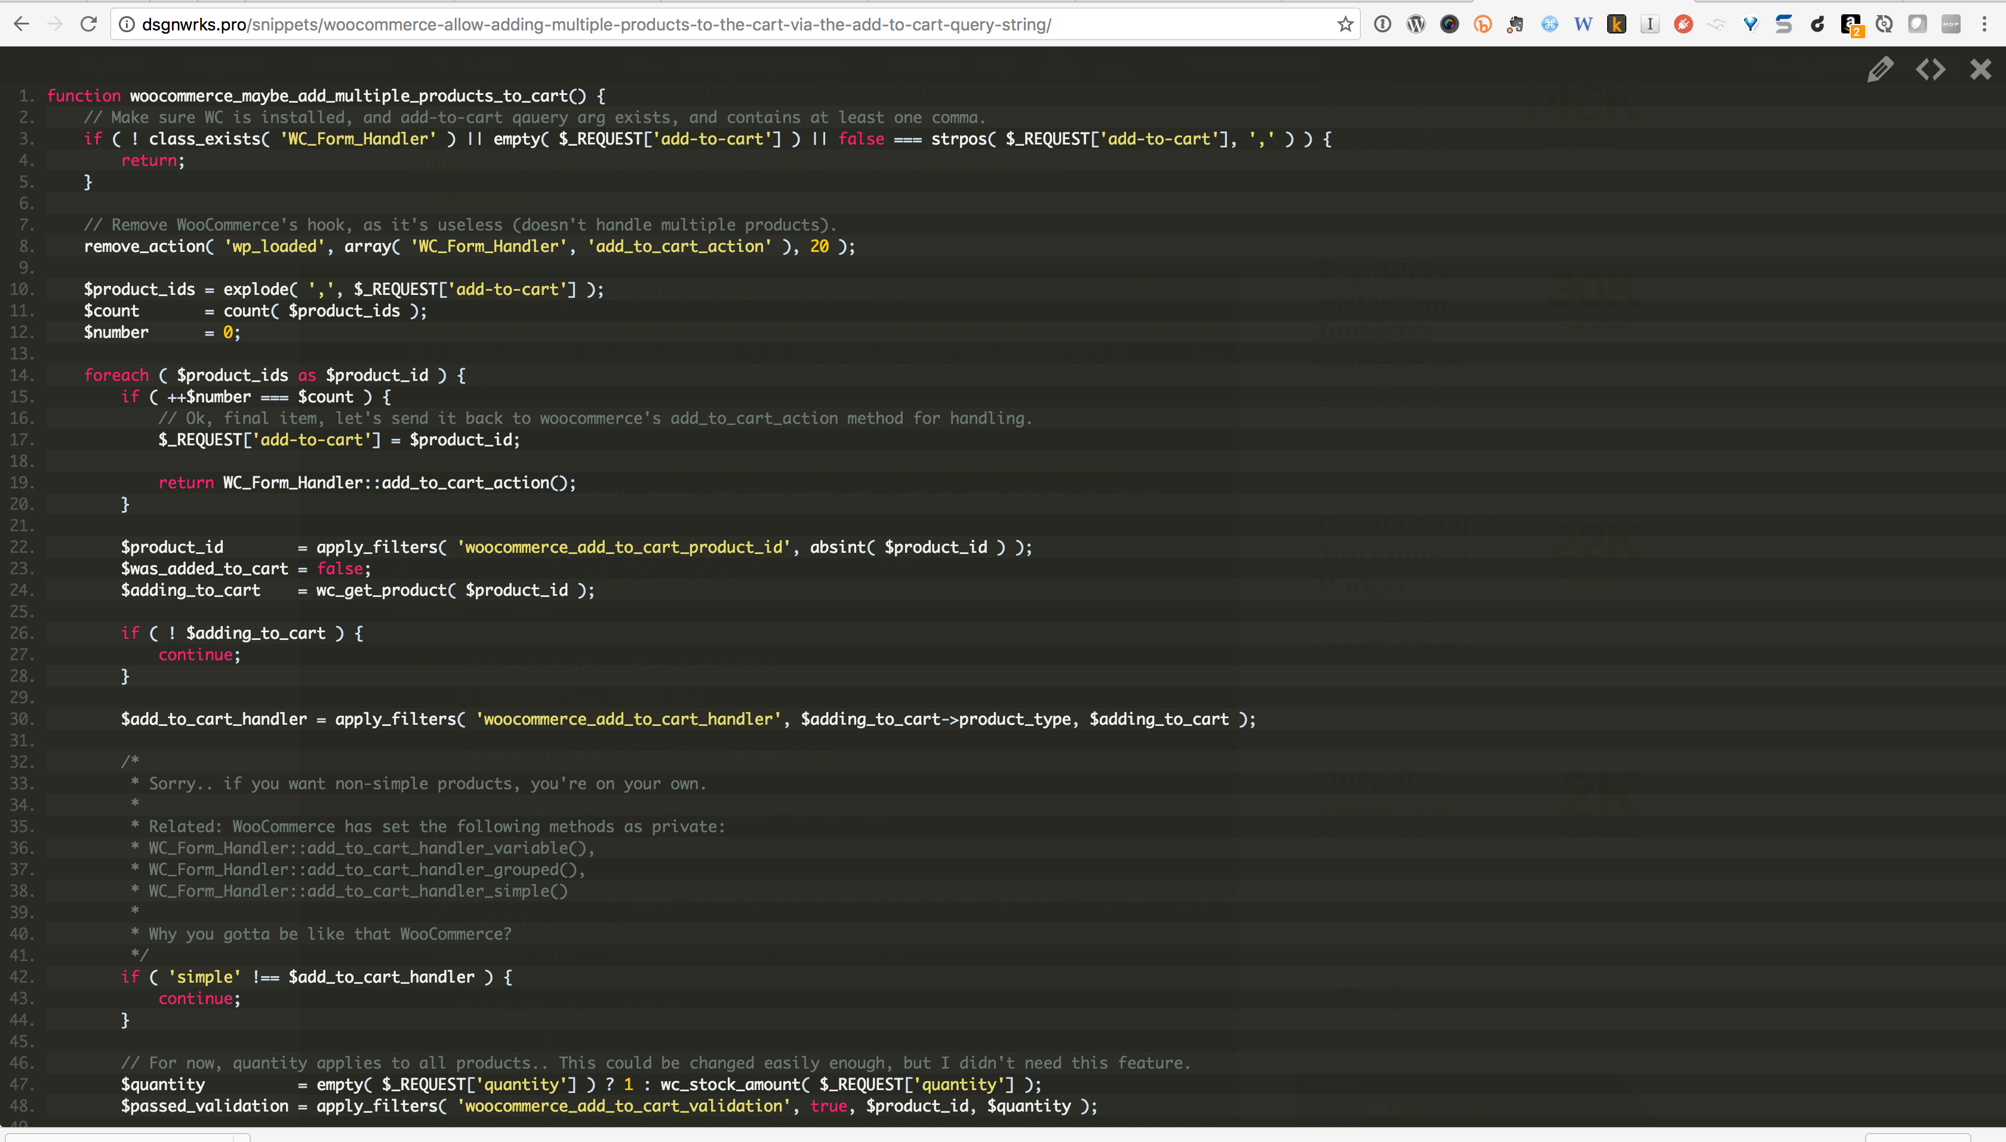Click '$number' variable on line 12
Viewport: 2006px width, 1142px height.
(x=116, y=333)
